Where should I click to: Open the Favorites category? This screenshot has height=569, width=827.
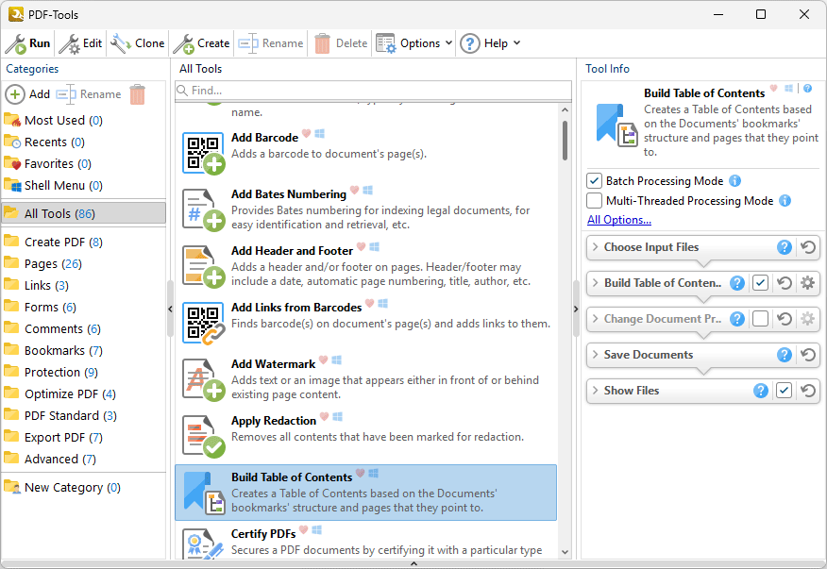[x=48, y=163]
